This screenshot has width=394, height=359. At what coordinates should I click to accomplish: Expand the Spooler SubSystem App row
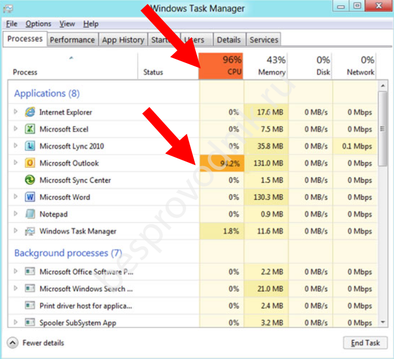click(15, 322)
